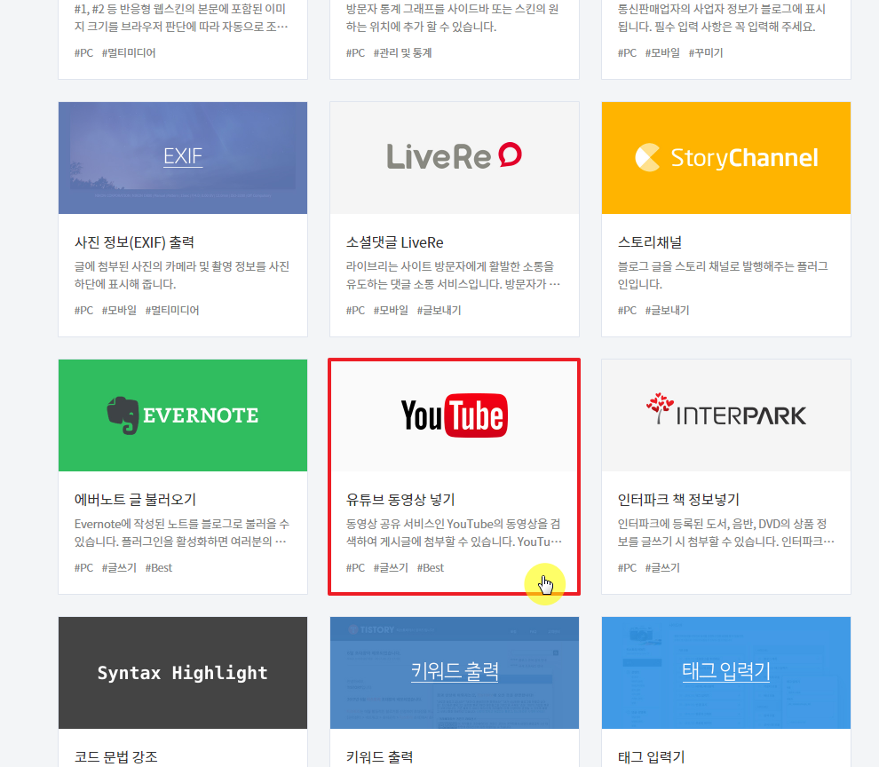Open the 태그 입력기 blue banner
879x767 pixels.
click(726, 673)
